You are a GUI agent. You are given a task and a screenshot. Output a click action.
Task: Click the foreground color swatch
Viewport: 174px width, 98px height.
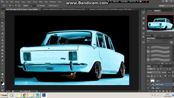click(x=2, y=82)
